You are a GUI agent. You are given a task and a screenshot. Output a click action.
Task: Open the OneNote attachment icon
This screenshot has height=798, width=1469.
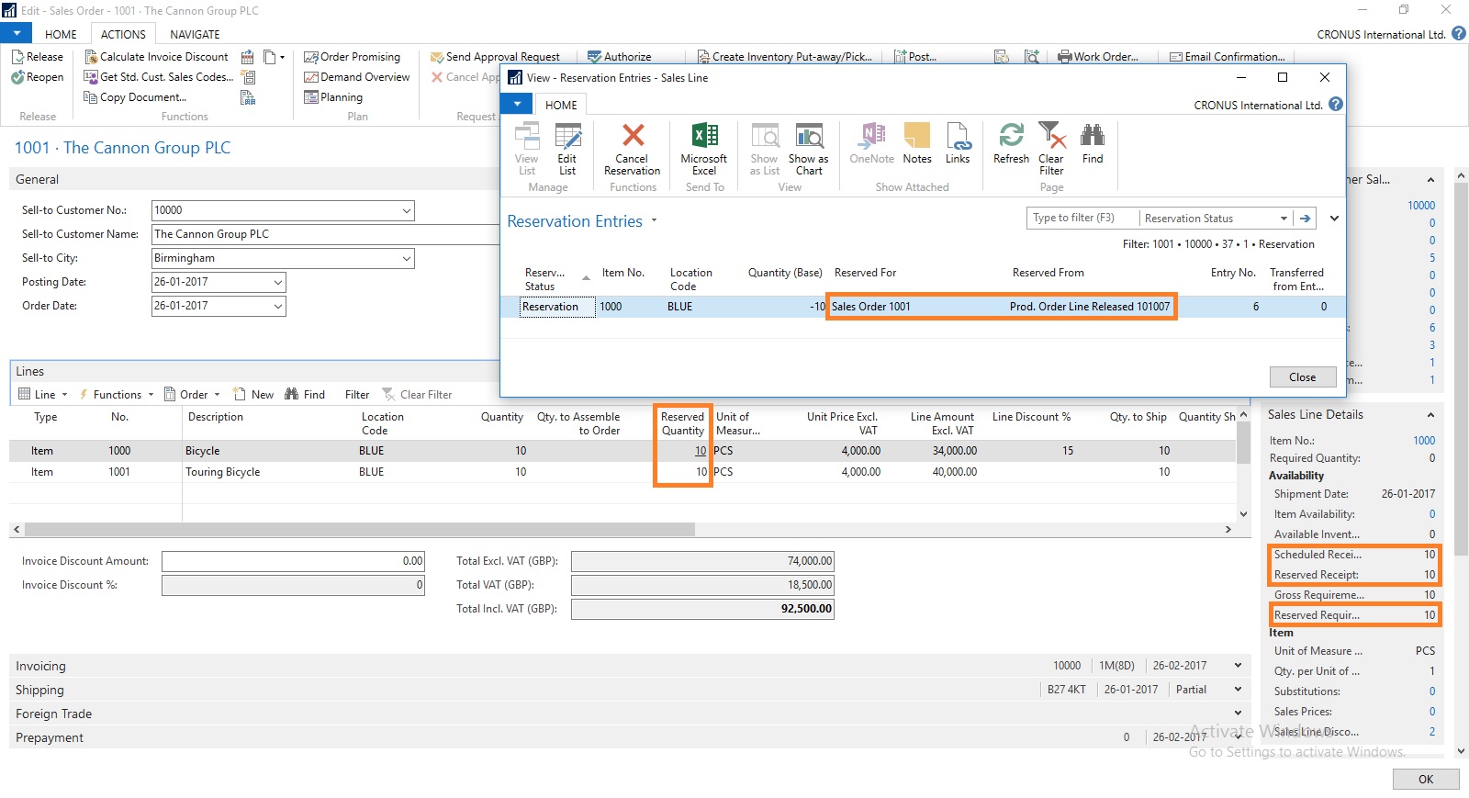871,137
